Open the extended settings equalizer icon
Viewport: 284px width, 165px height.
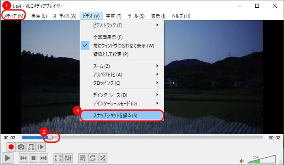[x=68, y=158]
